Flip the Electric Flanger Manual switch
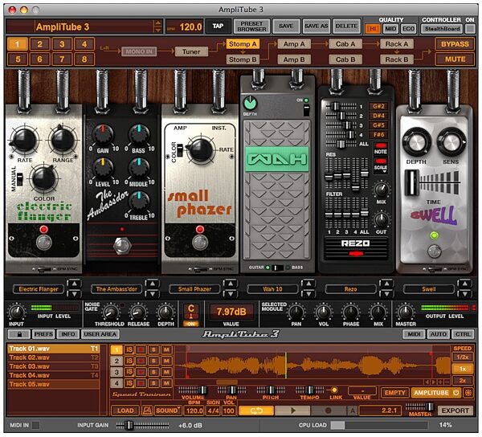Image resolution: width=482 pixels, height=437 pixels. coord(19,179)
